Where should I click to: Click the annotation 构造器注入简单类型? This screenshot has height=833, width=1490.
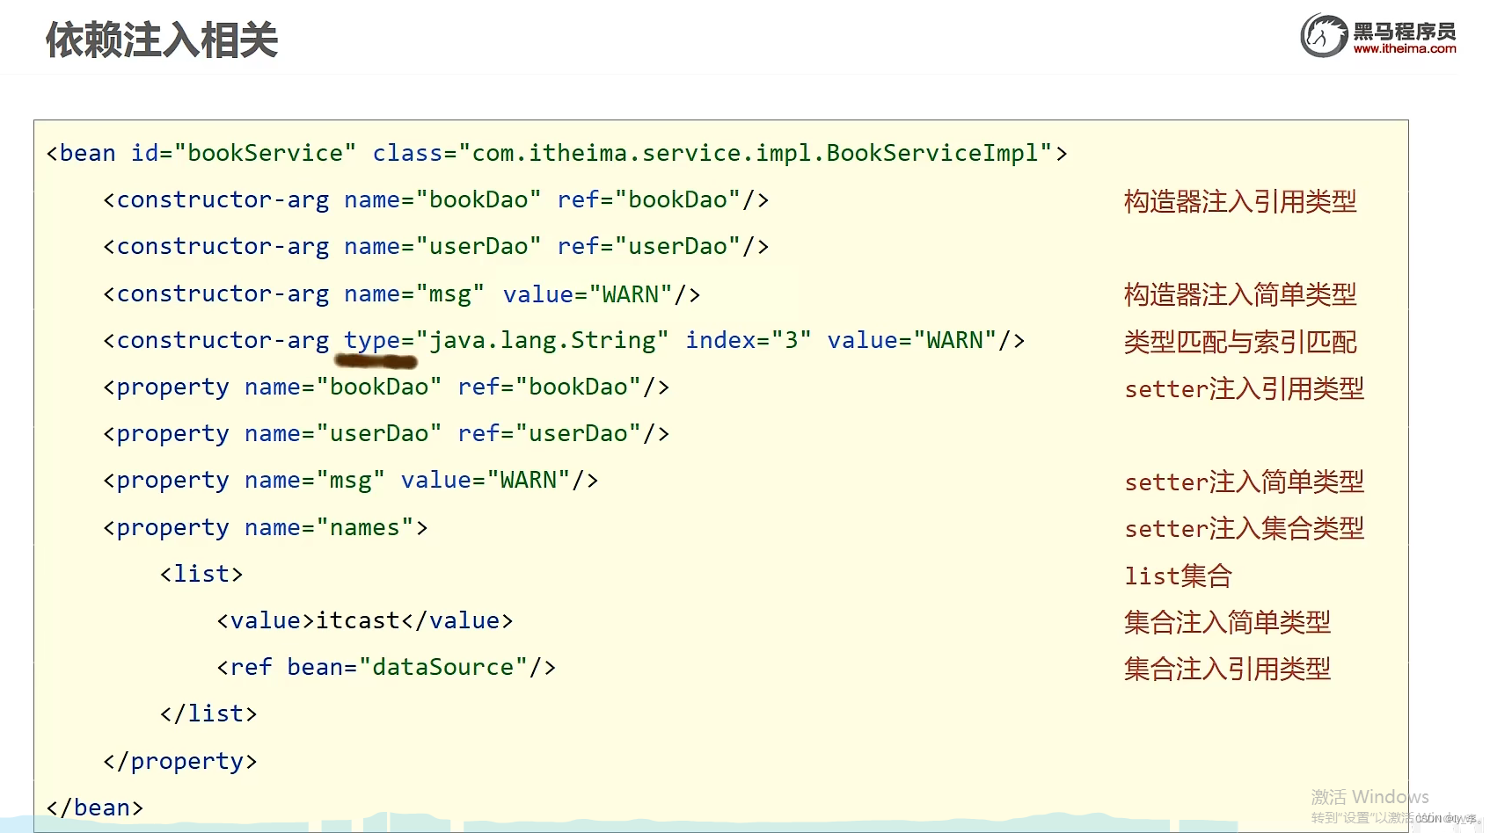(x=1240, y=294)
